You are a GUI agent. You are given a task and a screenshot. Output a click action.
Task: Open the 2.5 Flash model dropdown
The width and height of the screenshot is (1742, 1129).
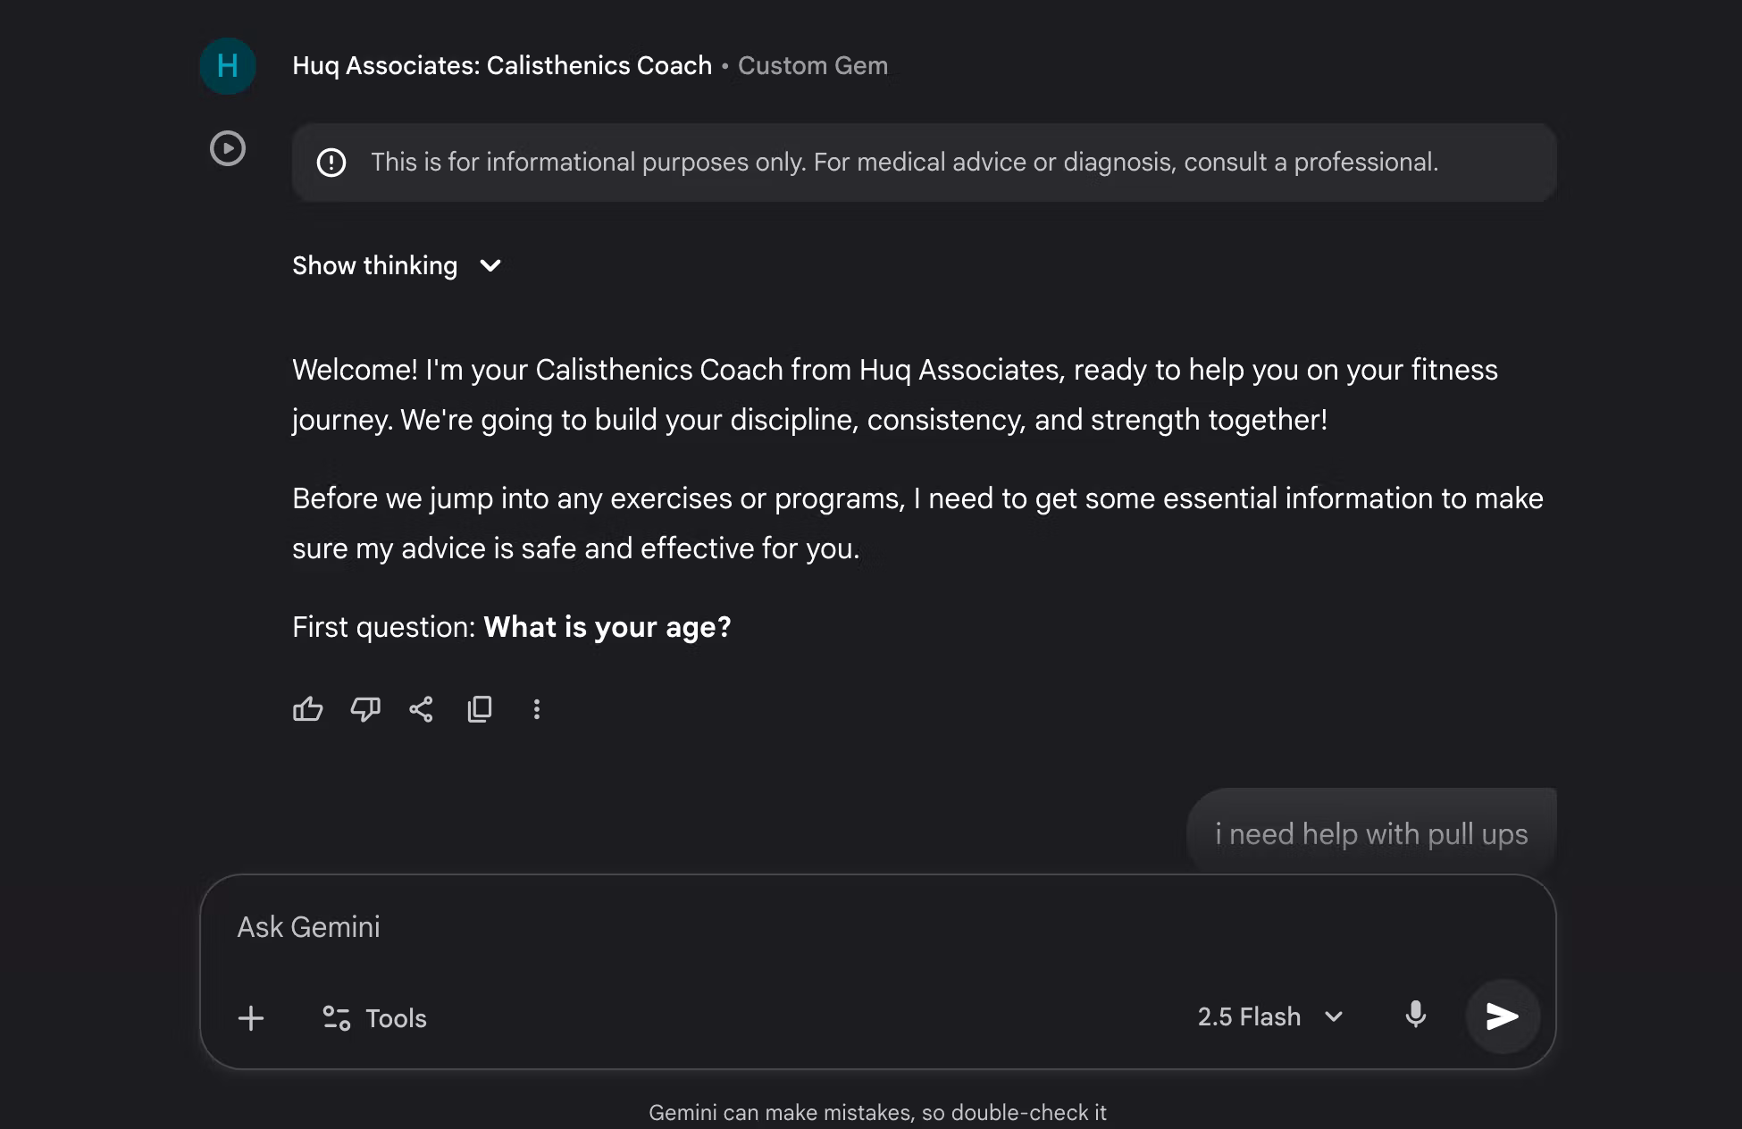coord(1269,1016)
